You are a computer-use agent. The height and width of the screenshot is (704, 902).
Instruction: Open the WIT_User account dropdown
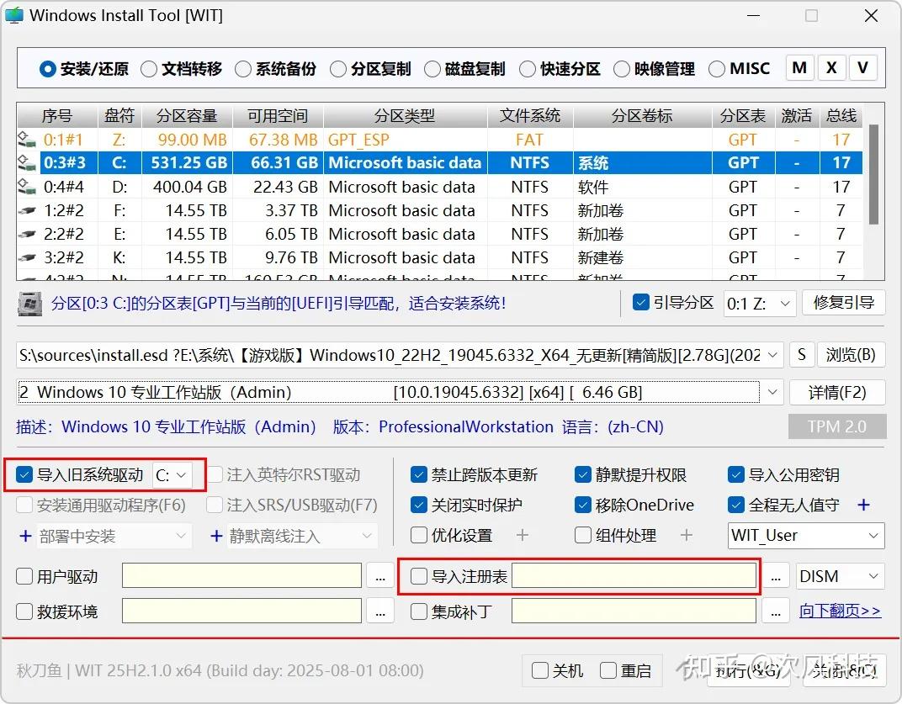[804, 536]
